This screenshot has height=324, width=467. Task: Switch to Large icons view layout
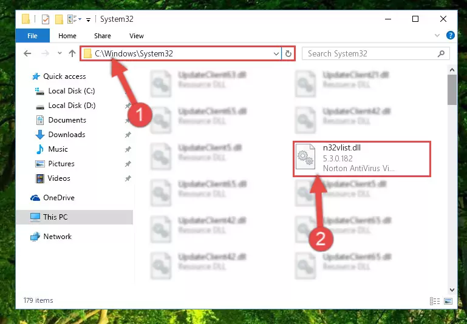(448, 301)
